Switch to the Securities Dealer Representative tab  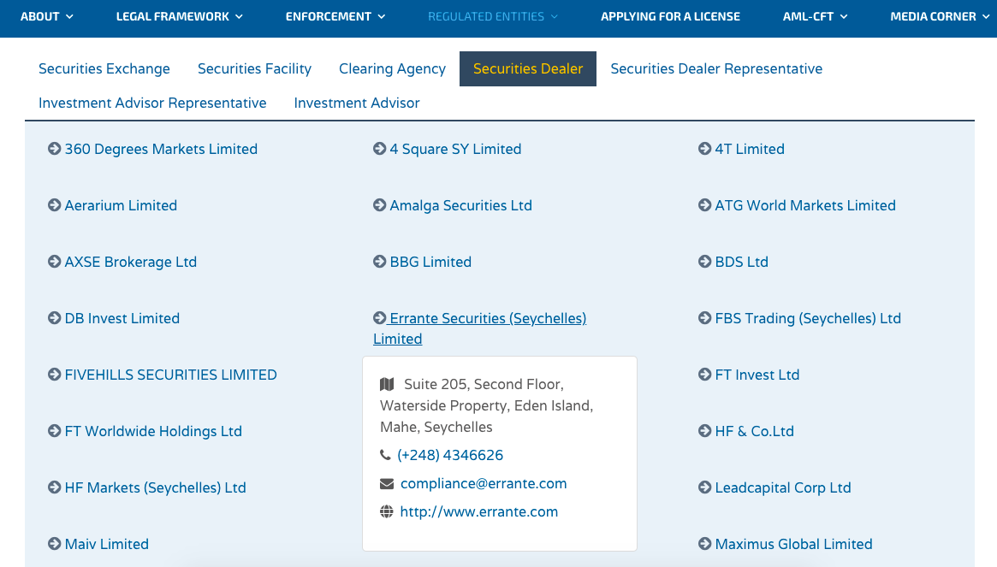tap(716, 68)
